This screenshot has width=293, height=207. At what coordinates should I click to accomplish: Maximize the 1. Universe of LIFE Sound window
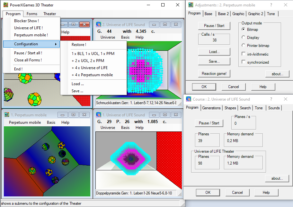coord(165,115)
